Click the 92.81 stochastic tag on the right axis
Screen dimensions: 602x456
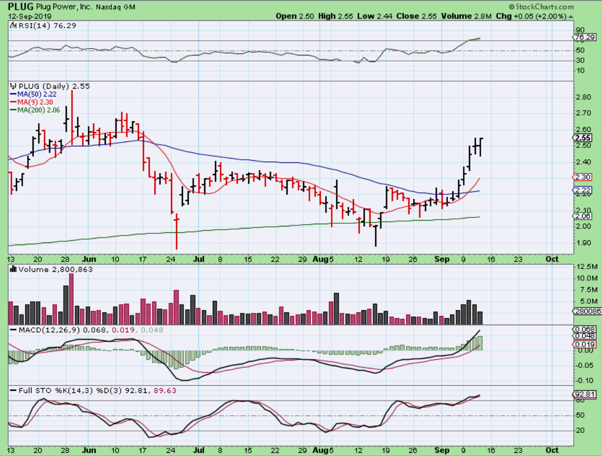click(x=584, y=394)
